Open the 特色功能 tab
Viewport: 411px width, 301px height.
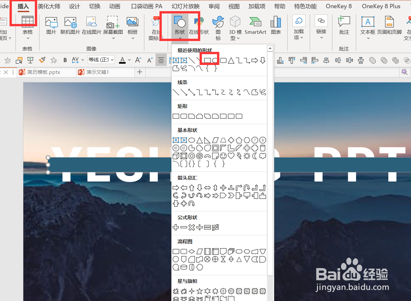305,6
